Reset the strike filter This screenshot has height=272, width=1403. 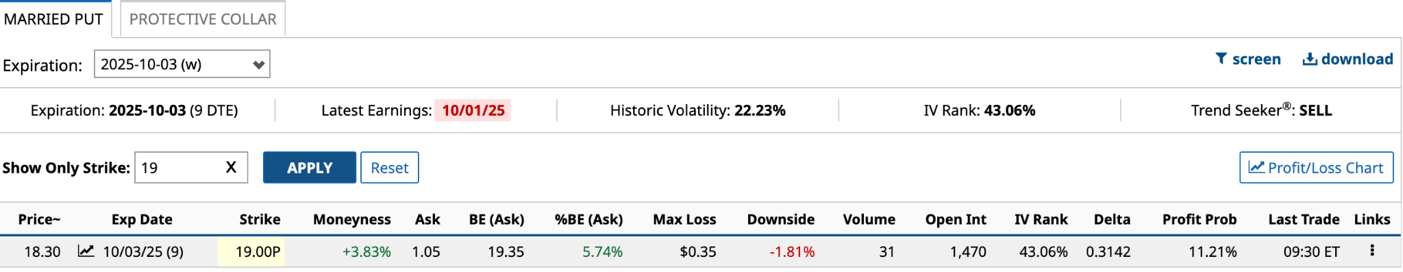[x=390, y=167]
